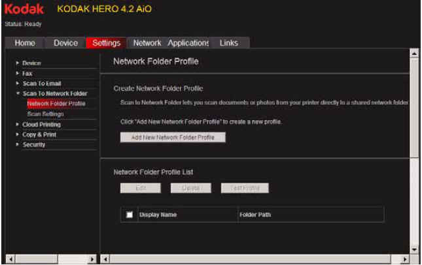The width and height of the screenshot is (422, 265).
Task: Select Network Folder Profile in sidebar
Action: 56,104
